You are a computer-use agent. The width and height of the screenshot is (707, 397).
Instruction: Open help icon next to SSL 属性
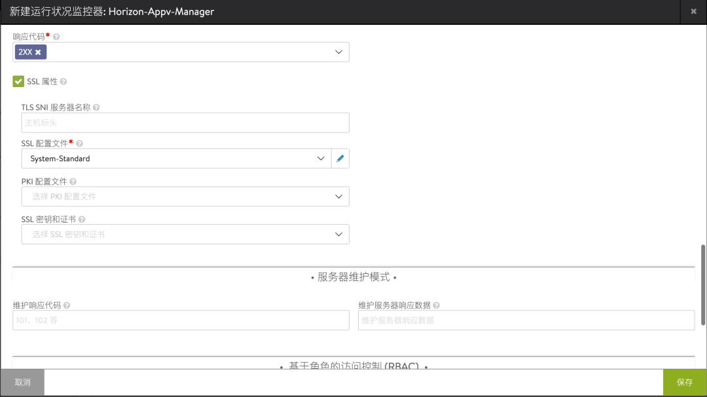[63, 81]
